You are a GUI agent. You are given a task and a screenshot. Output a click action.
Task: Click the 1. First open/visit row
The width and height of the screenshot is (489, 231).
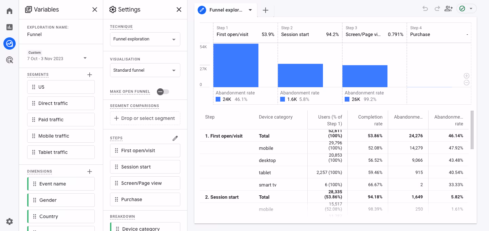point(334,136)
